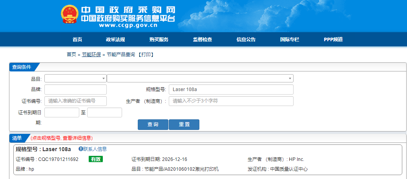Focus the 品牌 brand input field
This screenshot has width=407, height=179.
(75, 89)
